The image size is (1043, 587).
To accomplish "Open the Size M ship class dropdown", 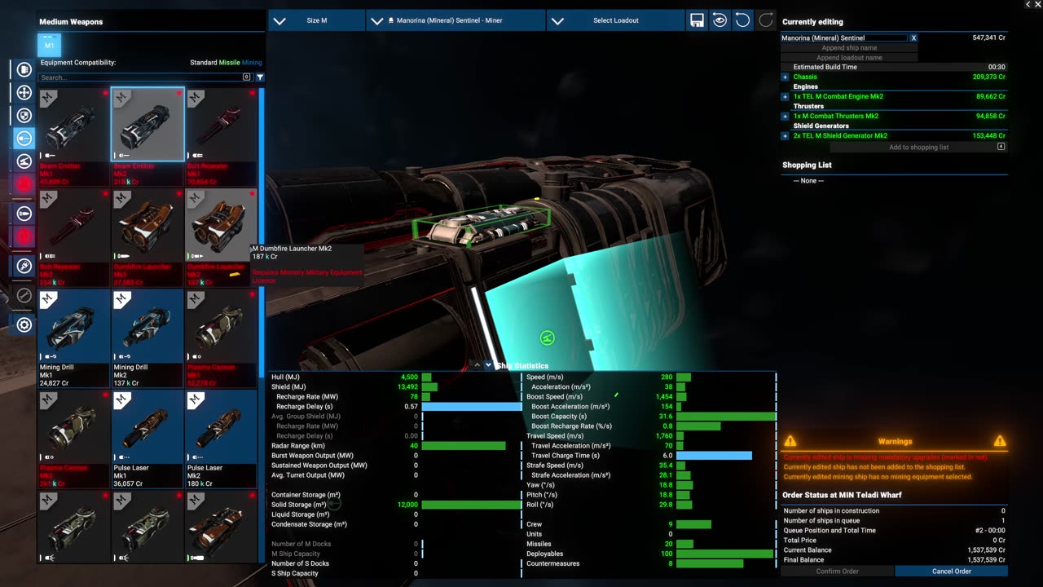I will coord(317,20).
